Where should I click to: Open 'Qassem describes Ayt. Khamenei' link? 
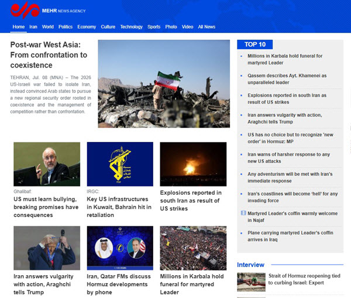click(287, 79)
